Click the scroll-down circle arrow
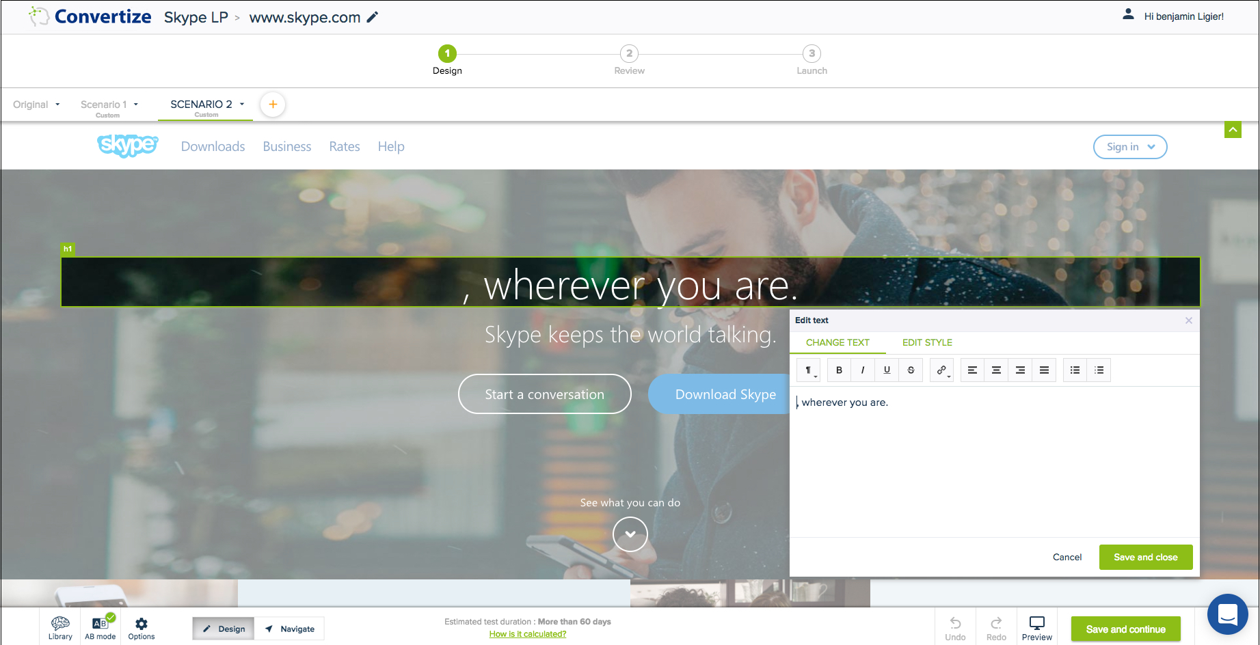The width and height of the screenshot is (1260, 645). tap(630, 534)
